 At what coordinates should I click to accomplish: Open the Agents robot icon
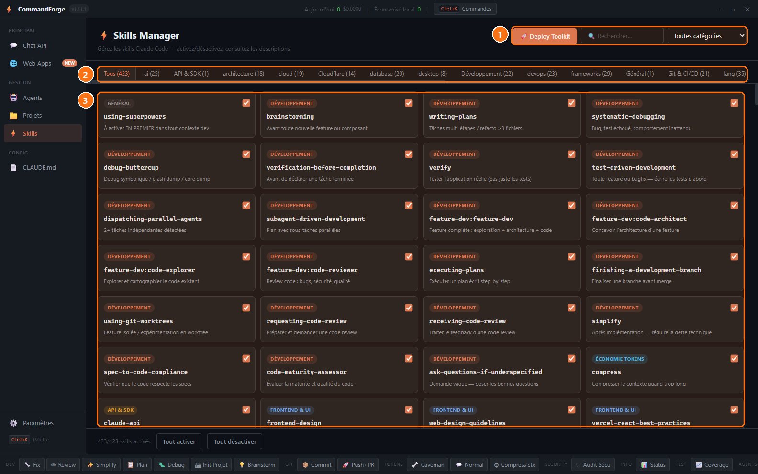tap(13, 98)
